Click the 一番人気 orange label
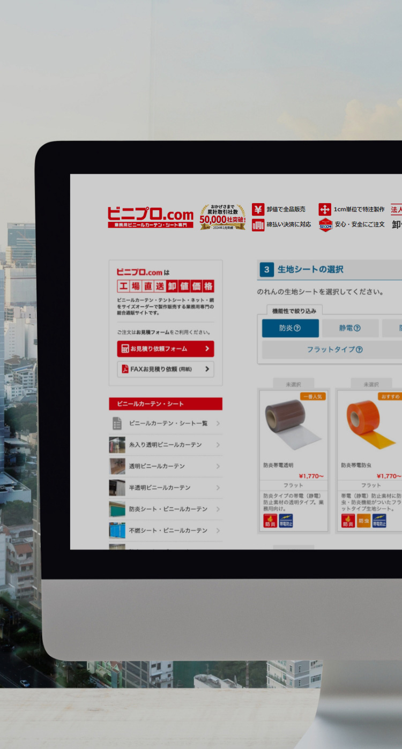This screenshot has width=402, height=749. [312, 396]
